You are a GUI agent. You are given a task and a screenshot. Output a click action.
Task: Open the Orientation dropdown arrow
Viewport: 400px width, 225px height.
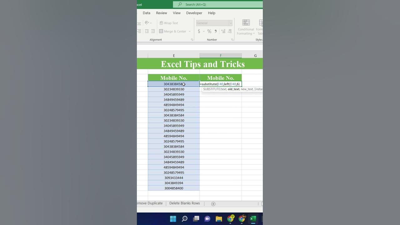(151, 23)
